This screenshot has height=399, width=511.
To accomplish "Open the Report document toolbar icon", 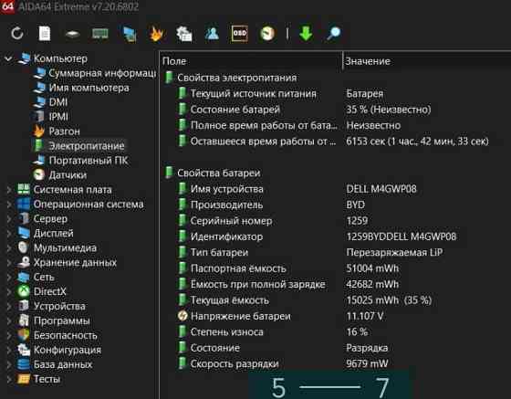I will pyautogui.click(x=45, y=33).
